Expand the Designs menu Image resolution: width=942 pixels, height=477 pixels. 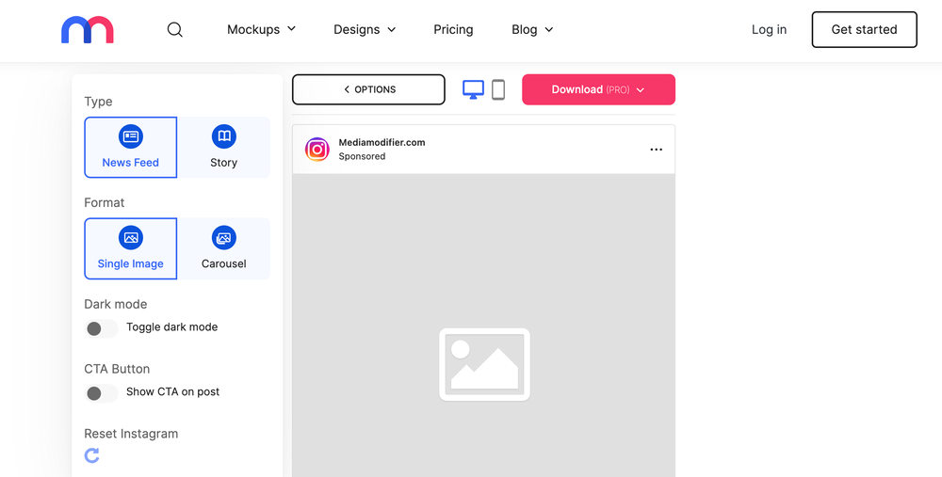coord(365,29)
